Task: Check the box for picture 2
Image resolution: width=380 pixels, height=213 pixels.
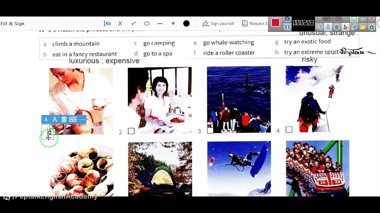Action: coord(131,131)
